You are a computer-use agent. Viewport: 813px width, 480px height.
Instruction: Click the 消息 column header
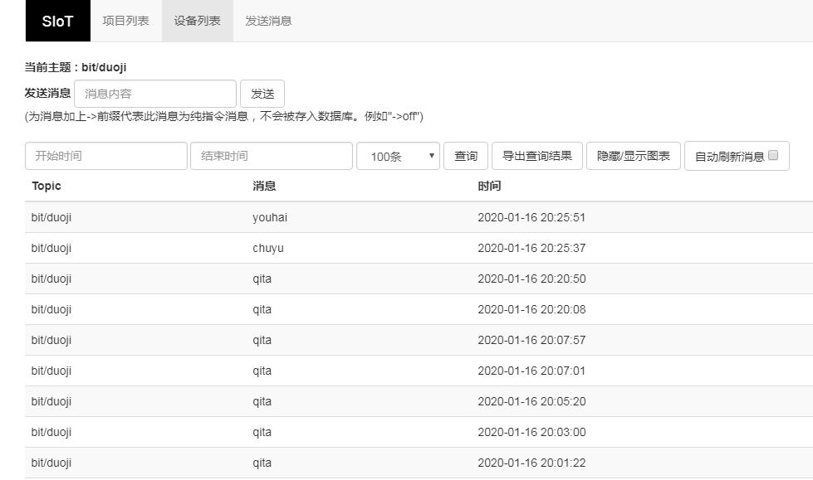click(264, 186)
